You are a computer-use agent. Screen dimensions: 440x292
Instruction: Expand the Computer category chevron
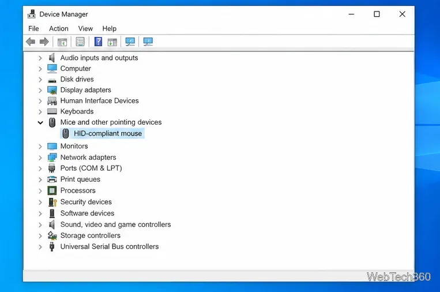click(x=40, y=69)
